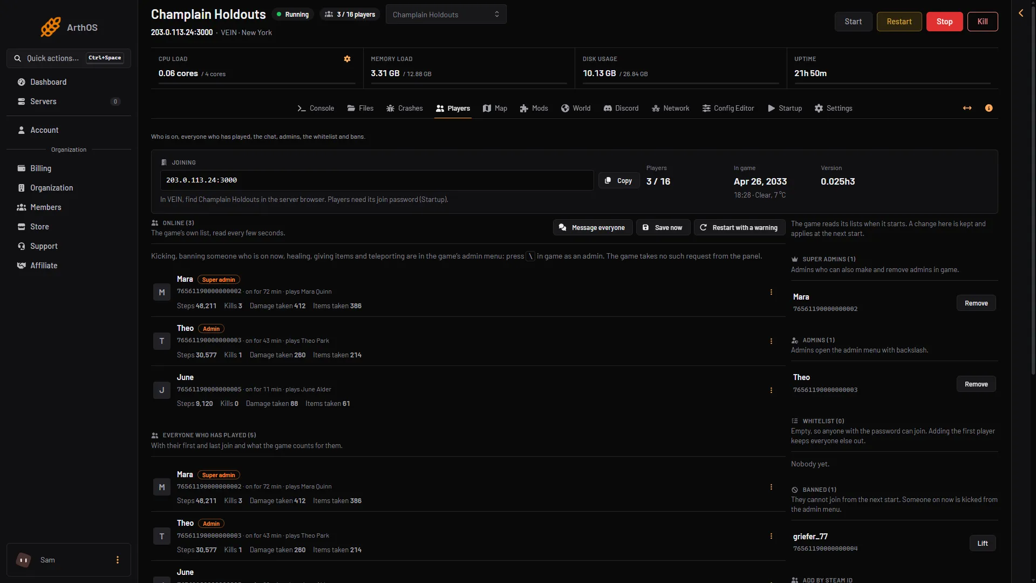
Task: Open the Members page
Action: (x=69, y=207)
